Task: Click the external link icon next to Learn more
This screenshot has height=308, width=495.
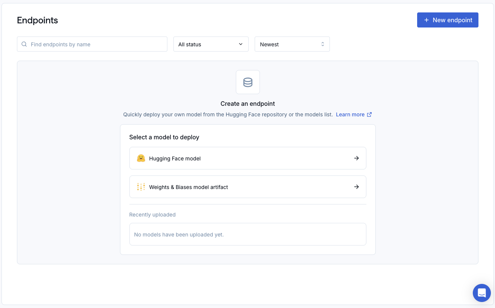Action: tap(369, 114)
